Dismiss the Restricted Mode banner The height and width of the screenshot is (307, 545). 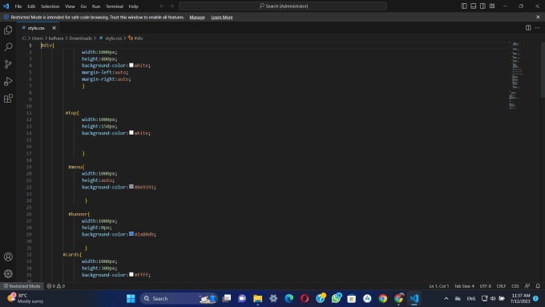(x=538, y=17)
